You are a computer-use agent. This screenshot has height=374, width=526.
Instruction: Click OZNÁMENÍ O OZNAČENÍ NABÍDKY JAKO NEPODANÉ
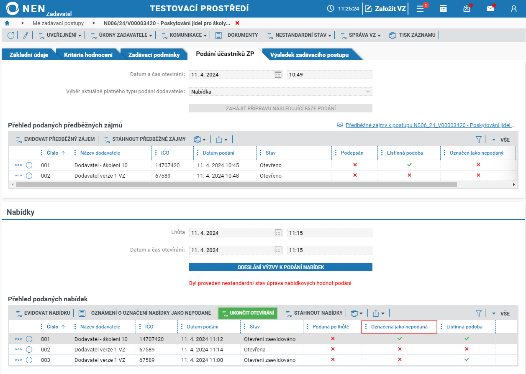[145, 313]
